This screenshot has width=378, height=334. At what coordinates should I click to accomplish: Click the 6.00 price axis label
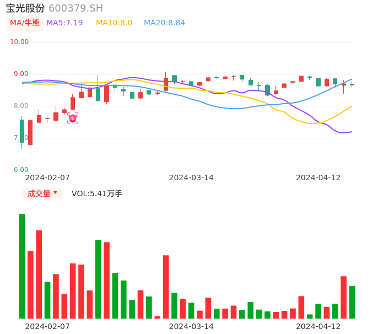coord(21,170)
